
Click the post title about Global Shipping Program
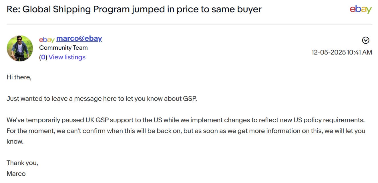[x=134, y=9]
